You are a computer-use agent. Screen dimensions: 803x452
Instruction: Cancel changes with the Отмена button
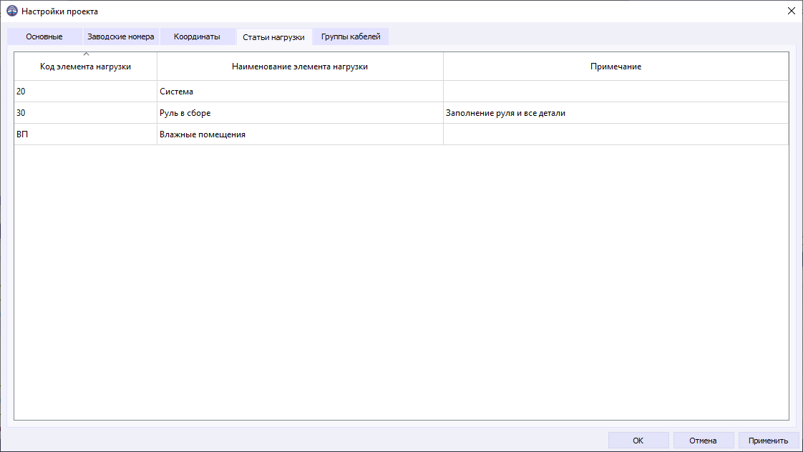[x=703, y=440]
